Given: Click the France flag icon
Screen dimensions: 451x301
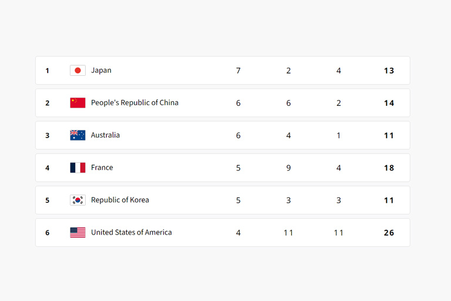Looking at the screenshot, I should pos(78,168).
